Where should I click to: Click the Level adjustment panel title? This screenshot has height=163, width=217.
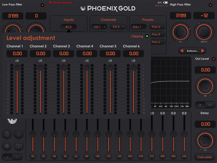31,38
